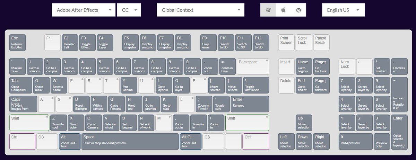Click the Insert key

(x=286, y=66)
